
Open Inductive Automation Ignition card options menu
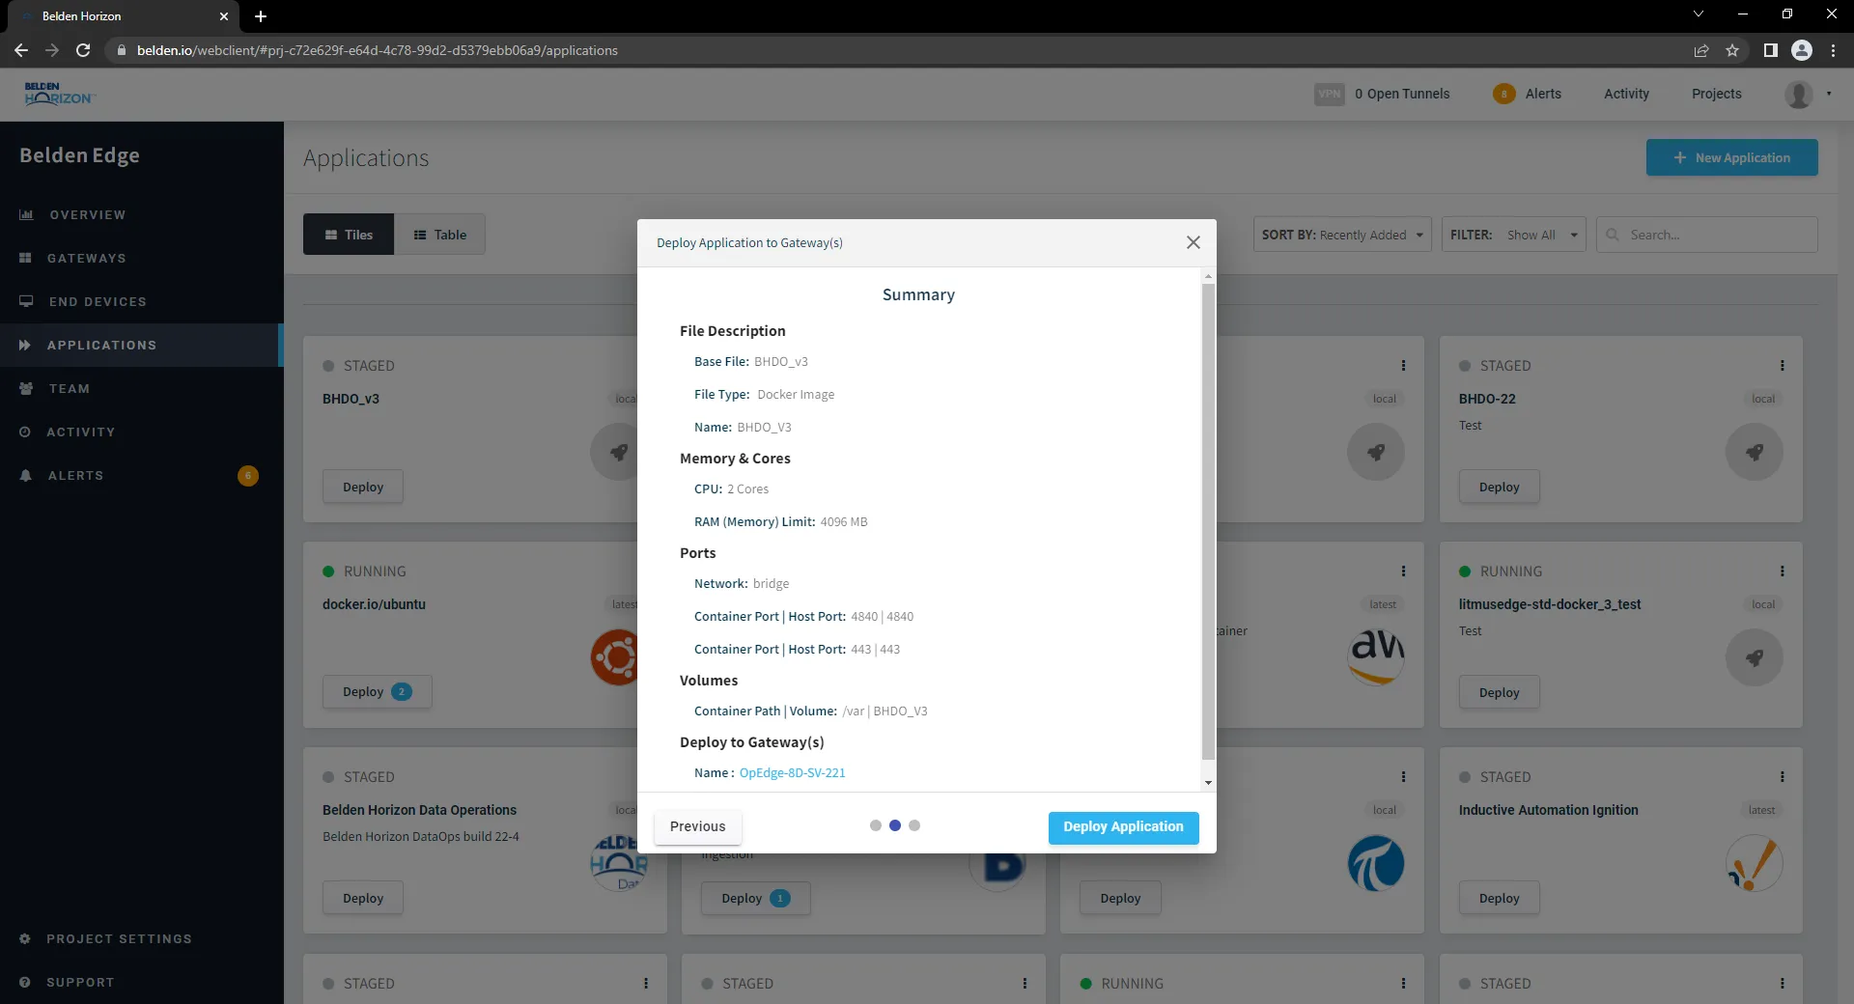click(x=1783, y=777)
